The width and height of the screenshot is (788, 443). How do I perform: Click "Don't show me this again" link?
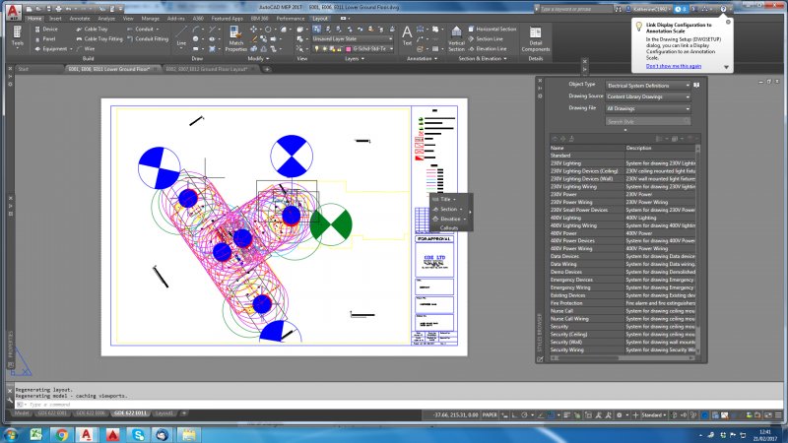[x=674, y=66]
